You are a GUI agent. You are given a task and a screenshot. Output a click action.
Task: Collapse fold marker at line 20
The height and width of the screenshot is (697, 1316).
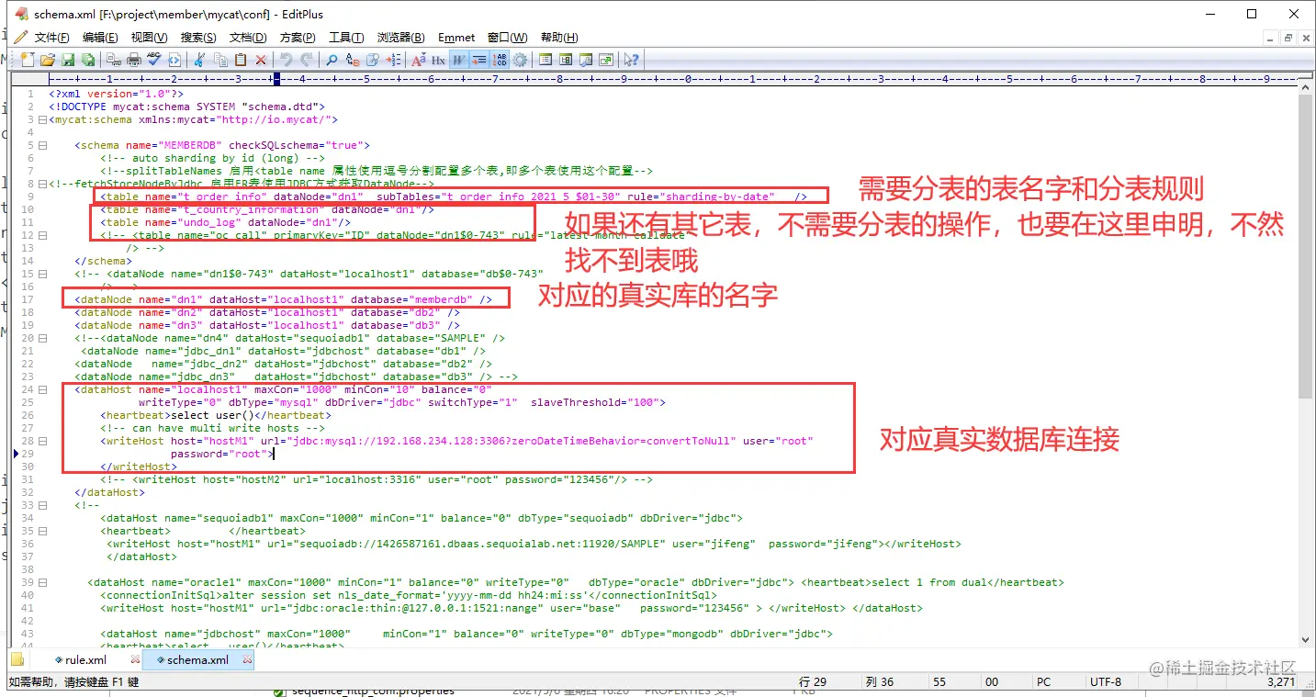pyautogui.click(x=43, y=338)
